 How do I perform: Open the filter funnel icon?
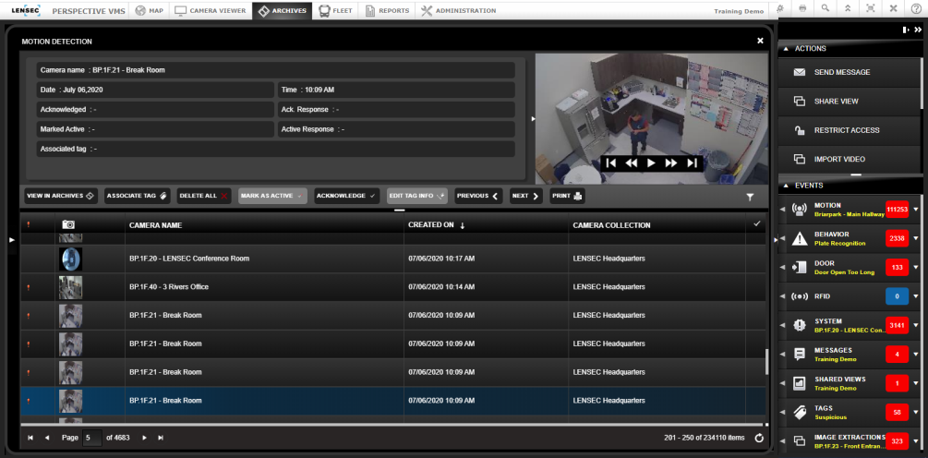(750, 197)
